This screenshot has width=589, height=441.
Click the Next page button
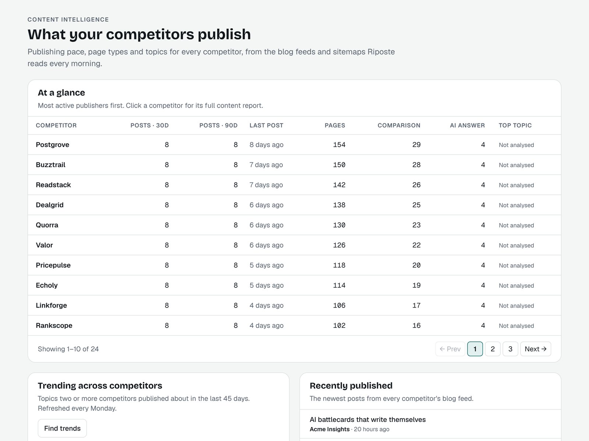click(x=536, y=349)
